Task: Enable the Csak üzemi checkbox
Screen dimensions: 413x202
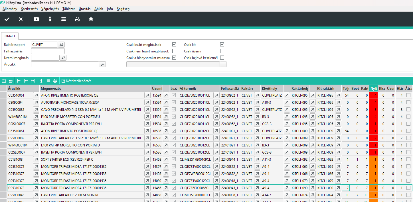Action: tap(222, 51)
